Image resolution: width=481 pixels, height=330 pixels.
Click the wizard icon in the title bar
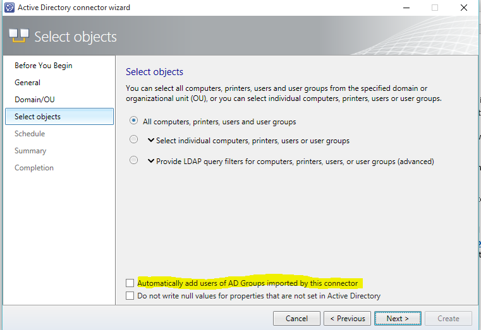(x=9, y=8)
